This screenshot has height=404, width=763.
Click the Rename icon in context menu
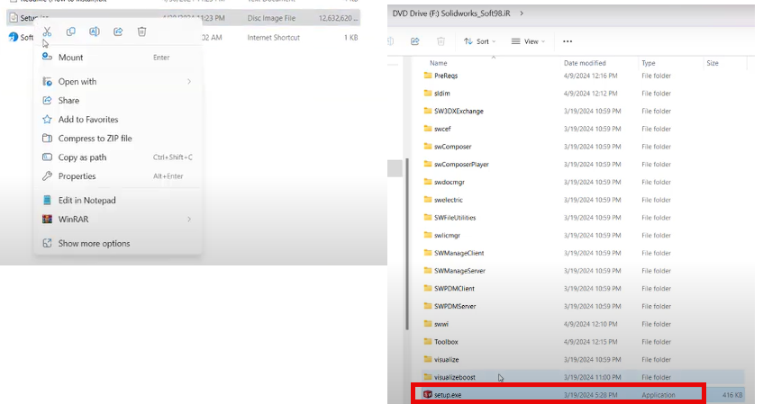[95, 31]
